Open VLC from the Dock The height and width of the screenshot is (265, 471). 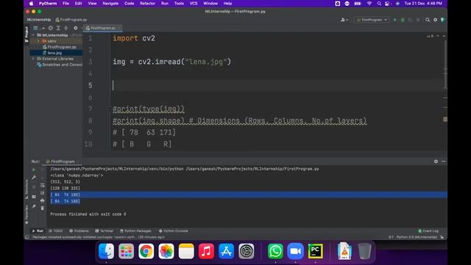click(344, 251)
